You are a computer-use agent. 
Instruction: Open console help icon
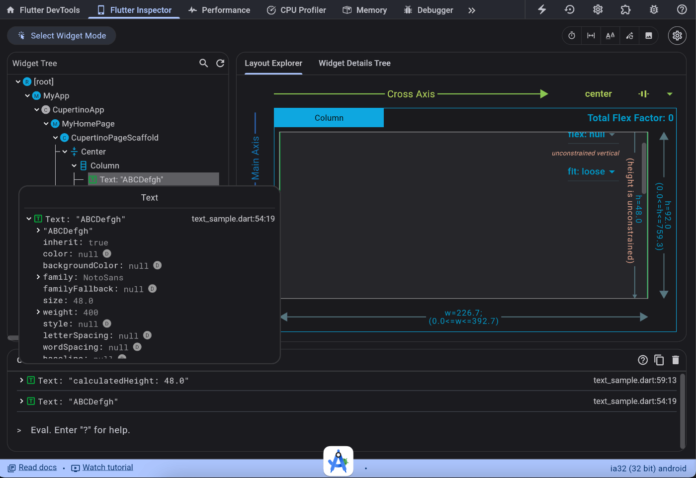click(643, 360)
